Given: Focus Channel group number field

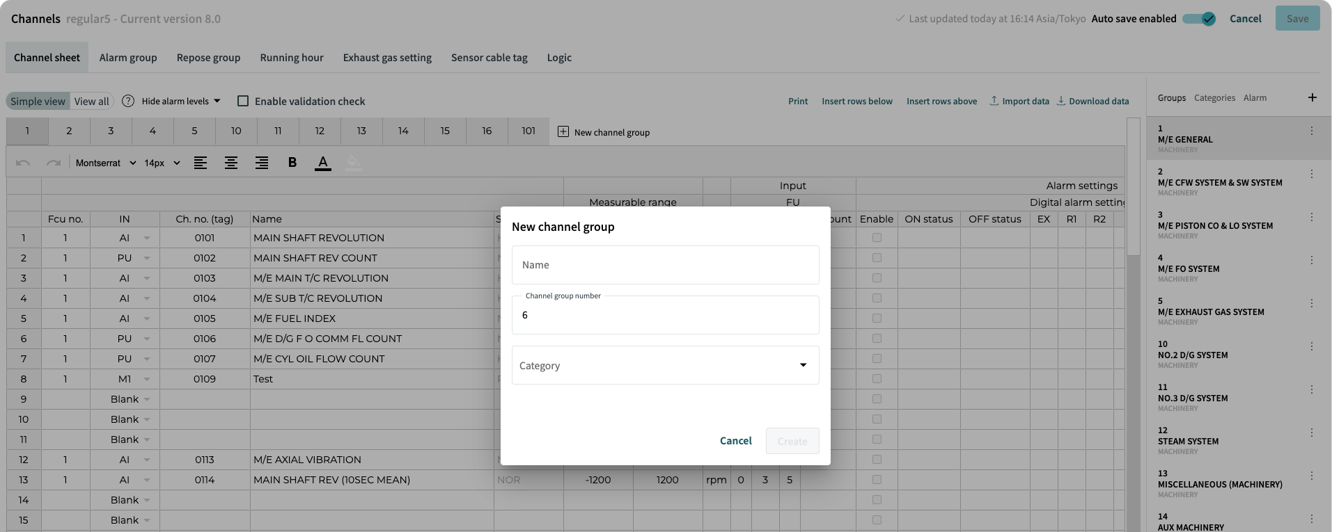Looking at the screenshot, I should [665, 315].
